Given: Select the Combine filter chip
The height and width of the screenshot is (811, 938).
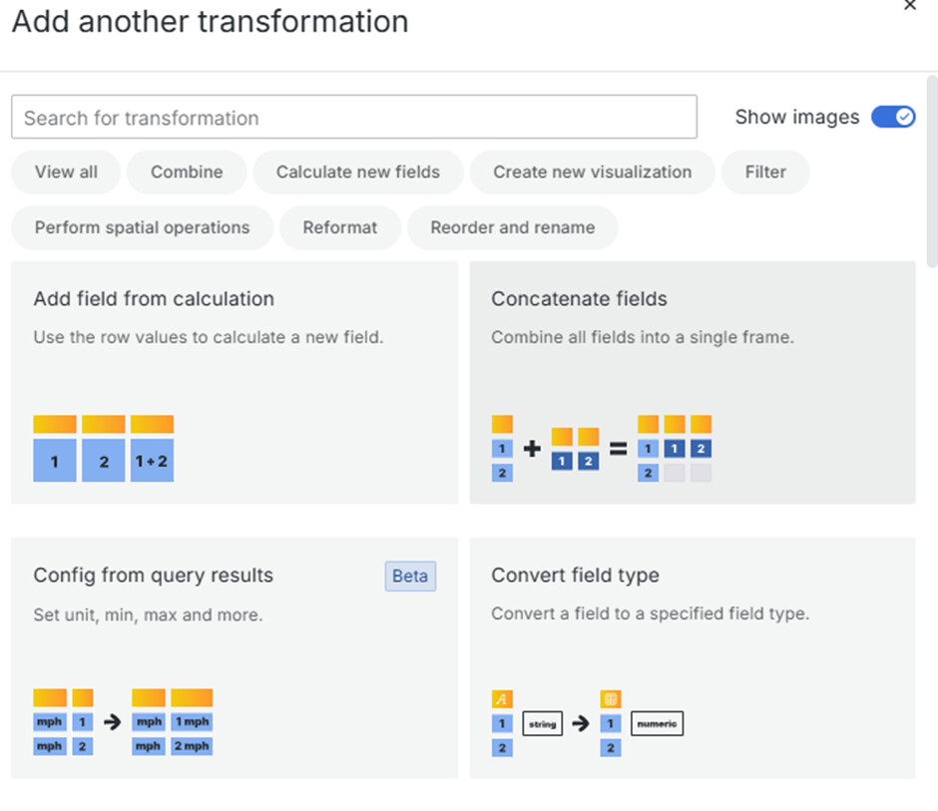Looking at the screenshot, I should 187,172.
